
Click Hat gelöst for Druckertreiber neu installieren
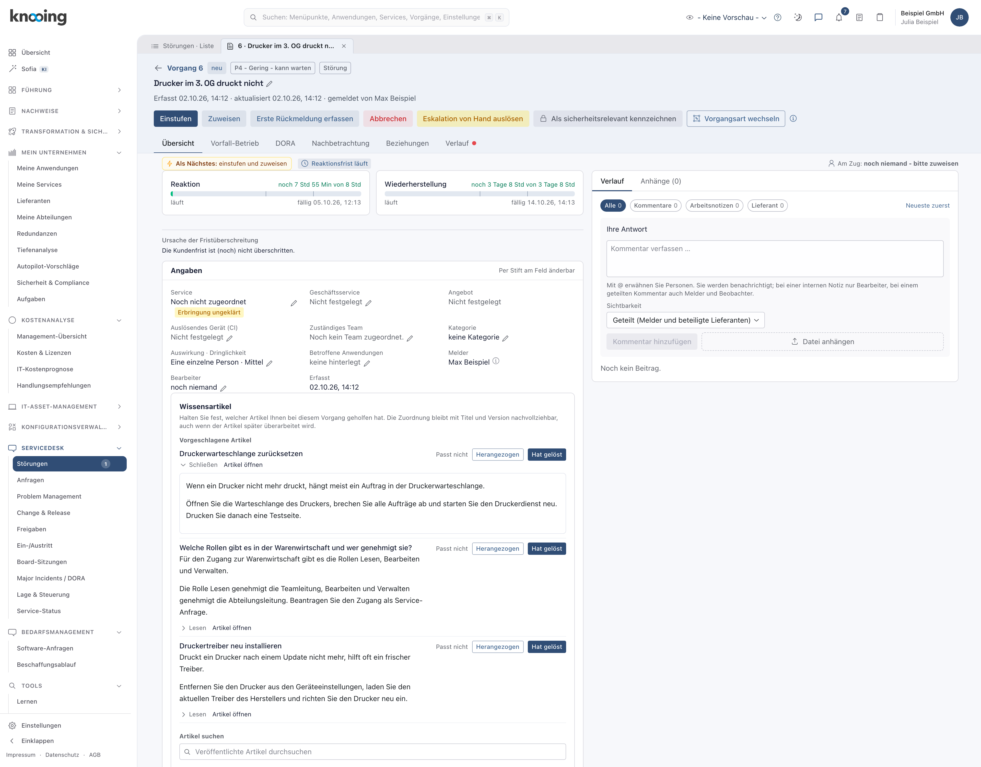tap(547, 647)
